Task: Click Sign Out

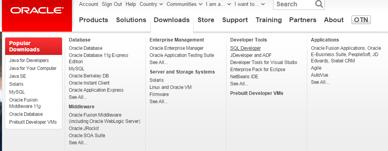Action: 112,4
